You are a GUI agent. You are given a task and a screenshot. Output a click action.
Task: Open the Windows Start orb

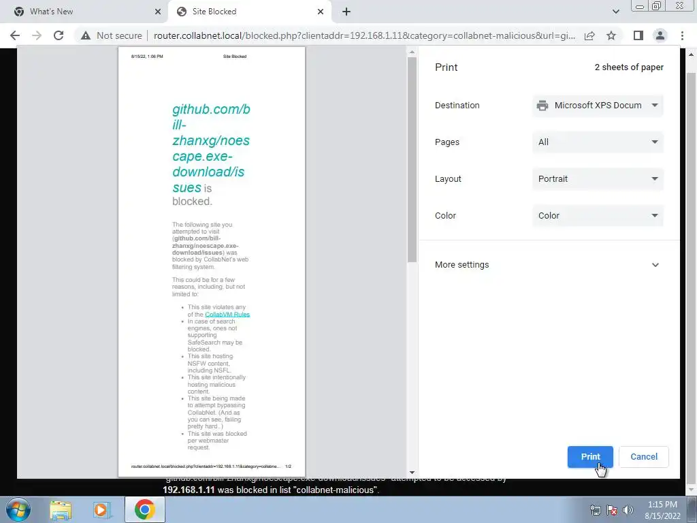point(18,509)
